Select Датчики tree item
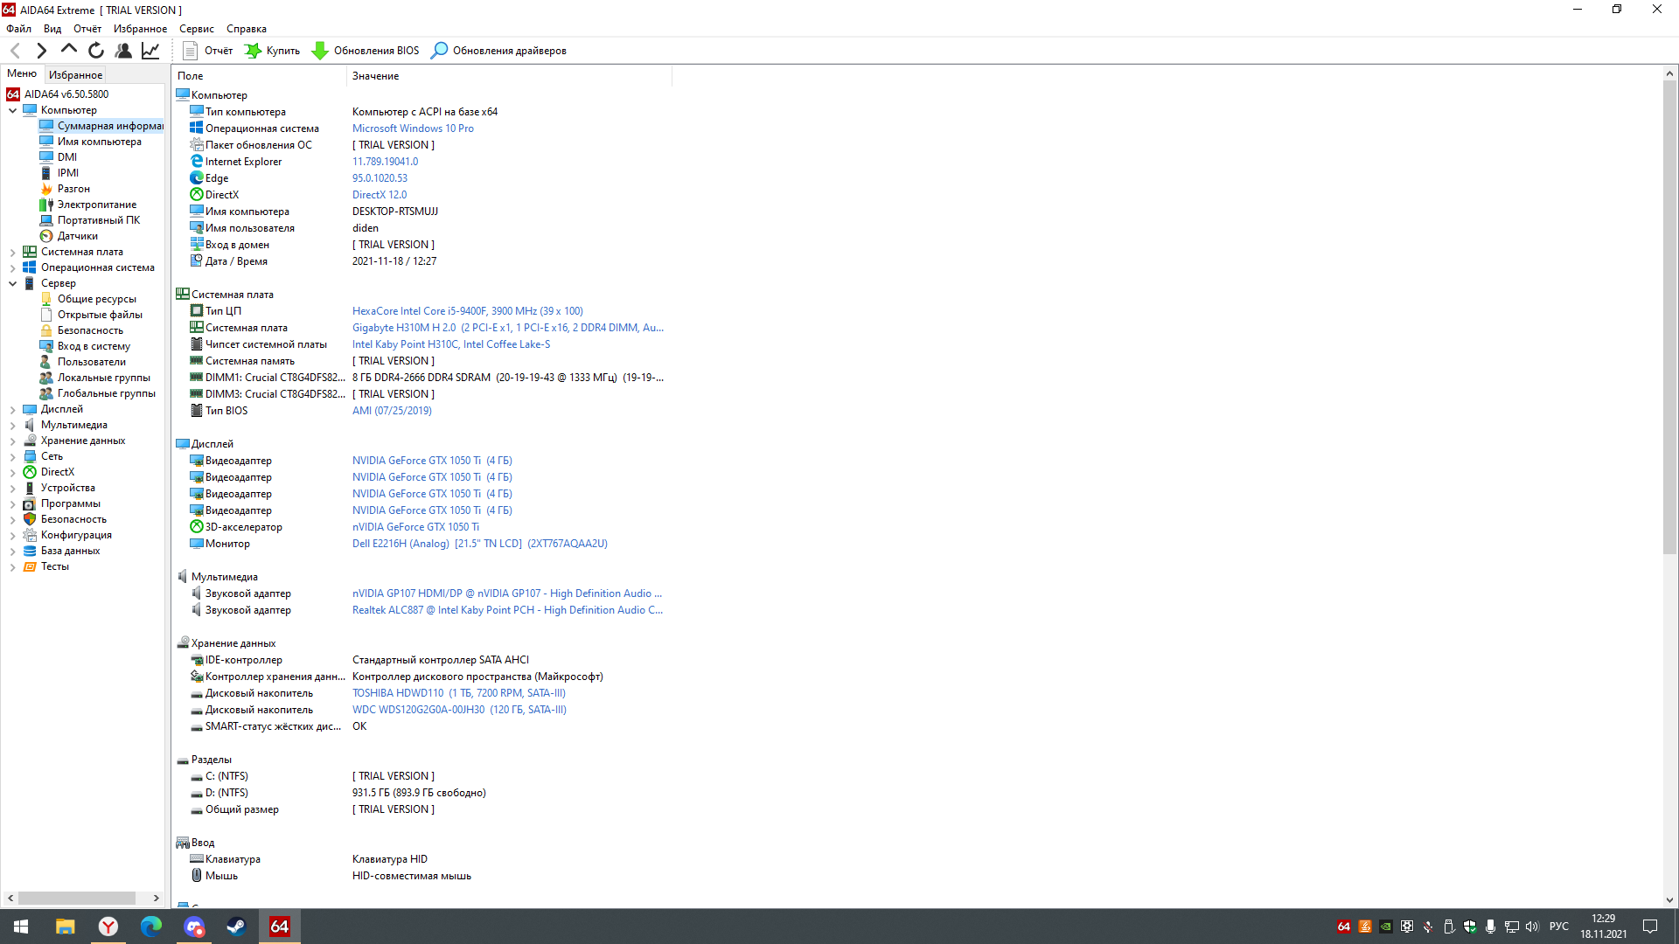This screenshot has width=1679, height=944. click(69, 236)
